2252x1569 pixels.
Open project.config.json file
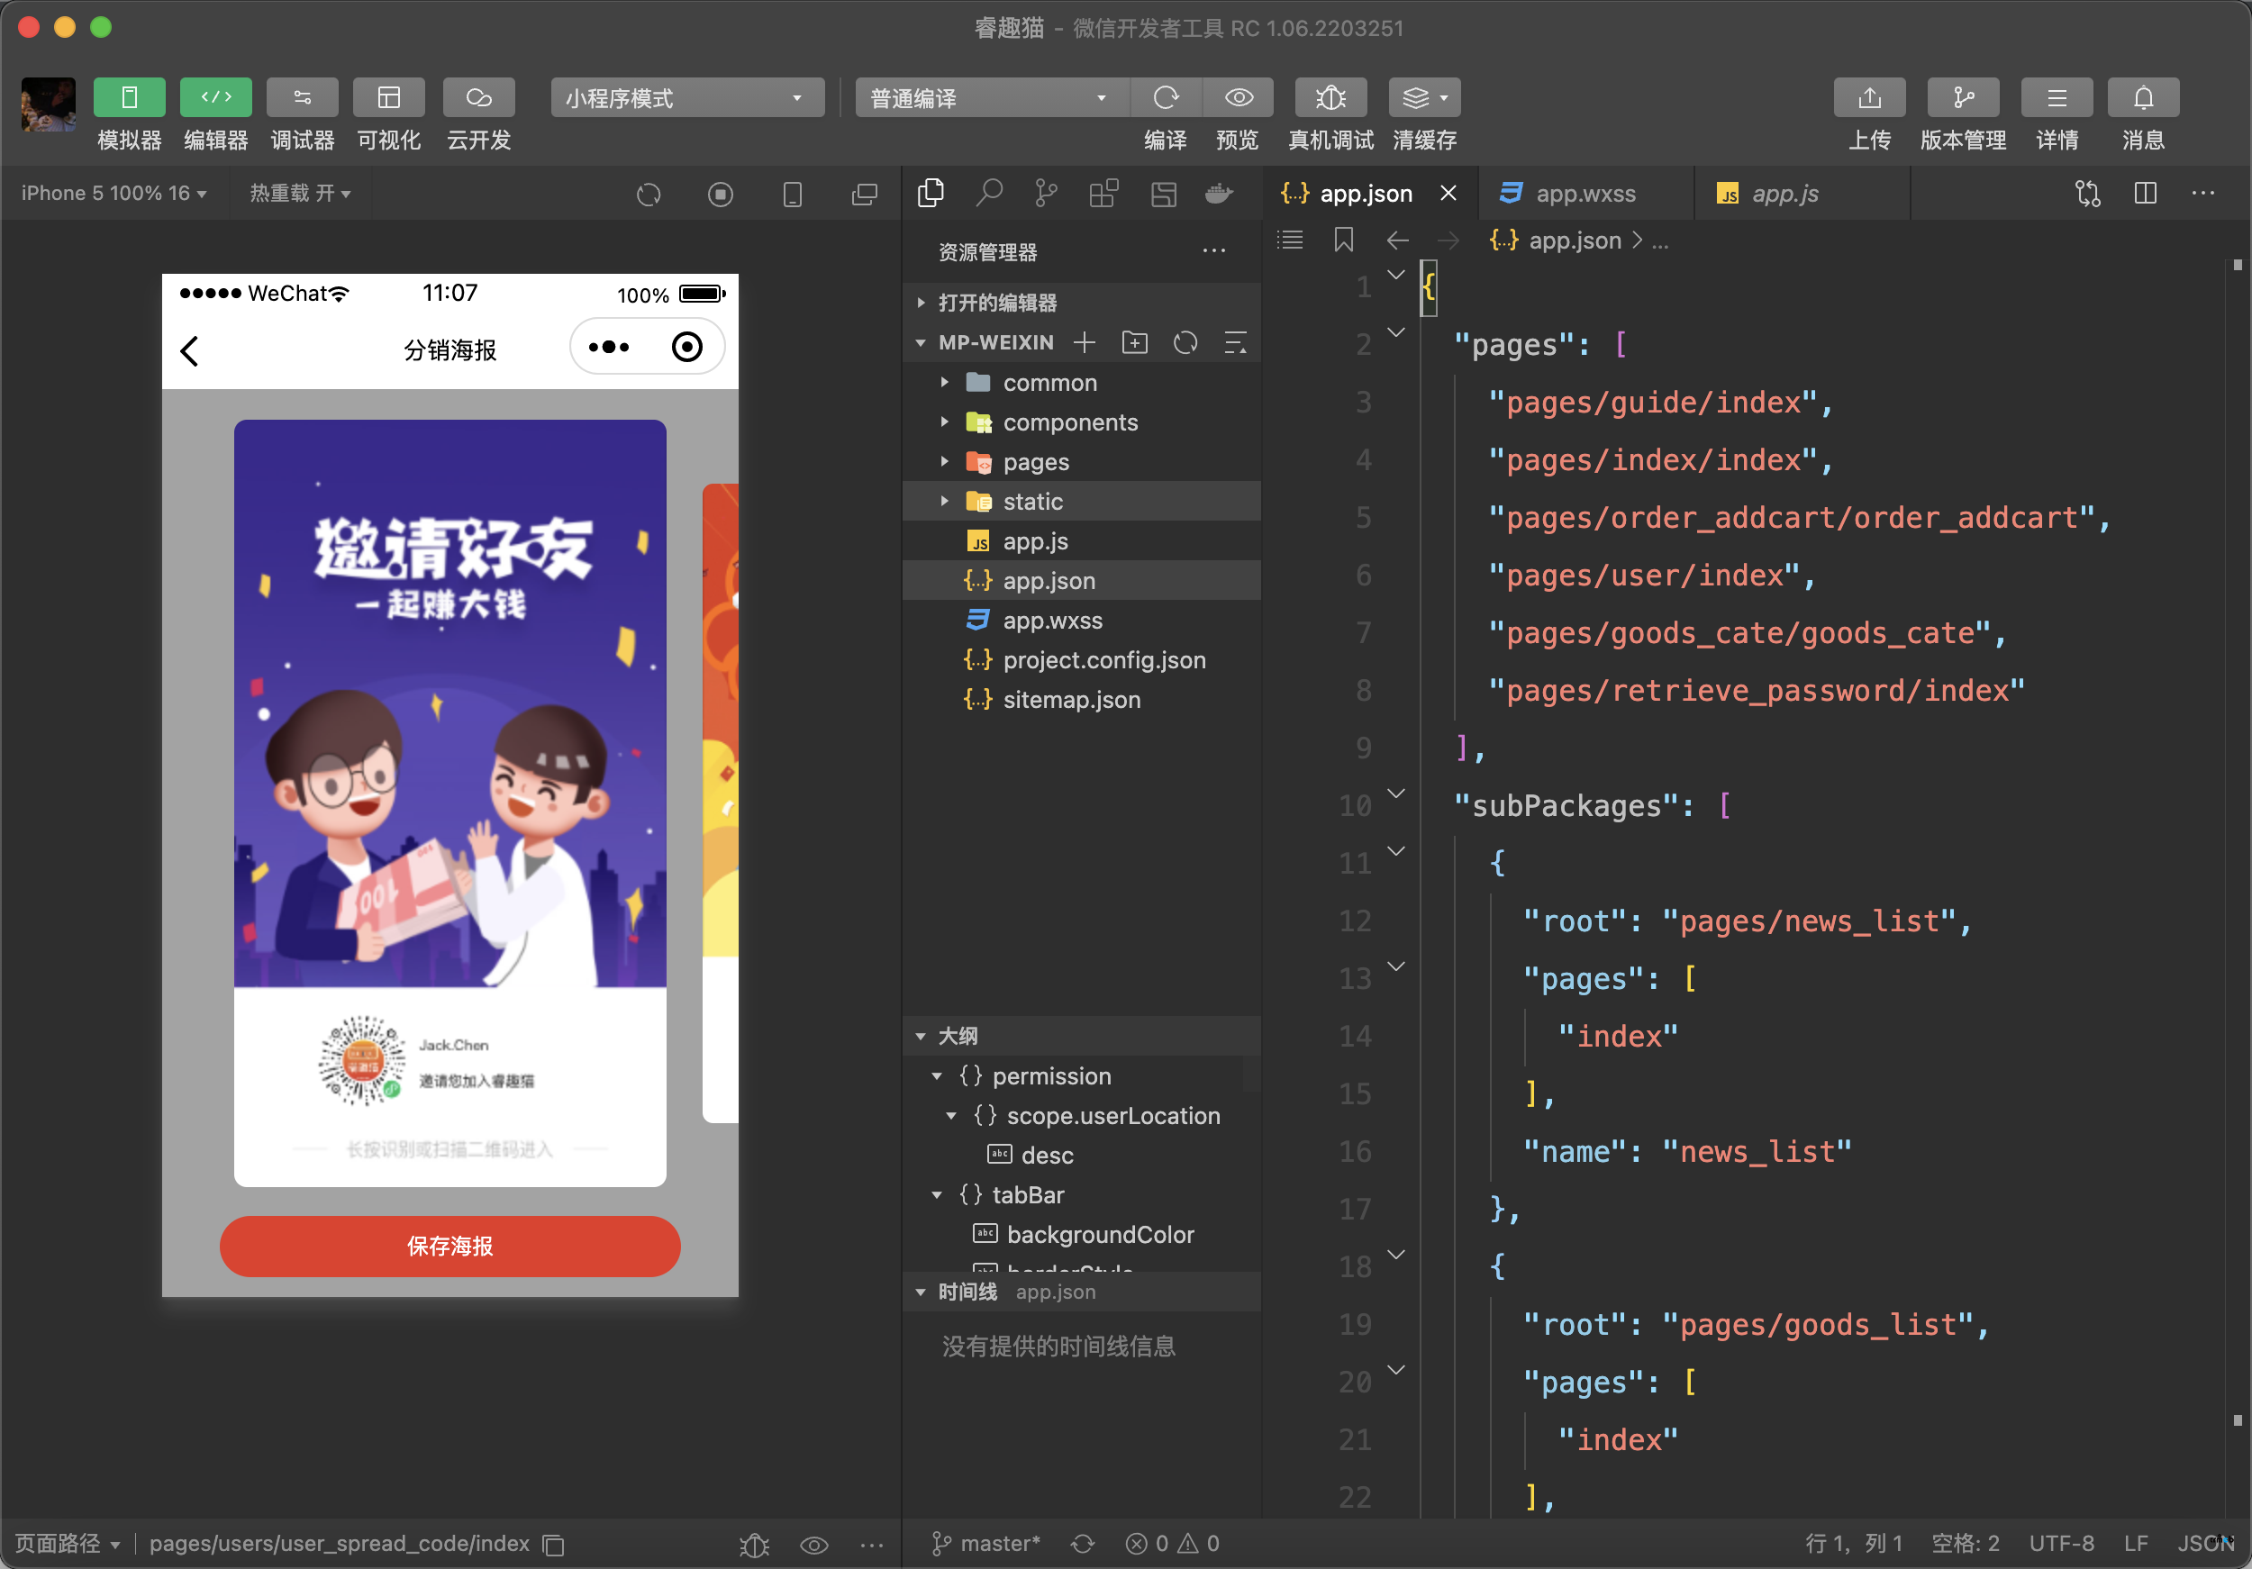pos(1082,660)
